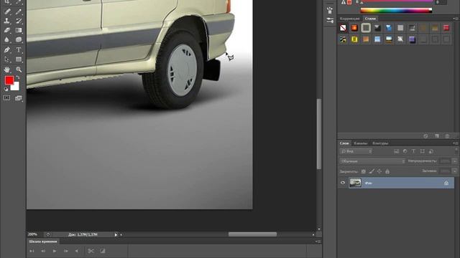
Task: Open the Layers panel flyout menu
Action: pyautogui.click(x=455, y=143)
